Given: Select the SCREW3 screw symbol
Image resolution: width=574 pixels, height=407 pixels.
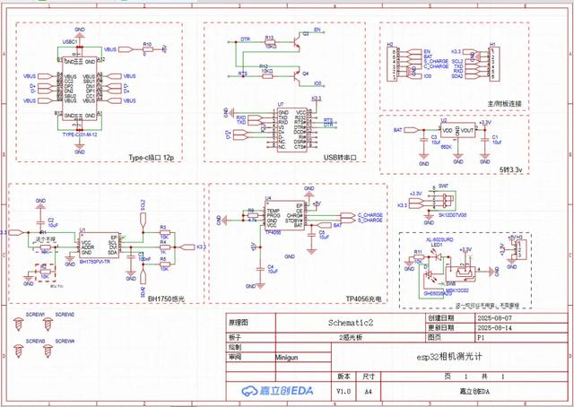Looking at the screenshot, I should [18, 351].
